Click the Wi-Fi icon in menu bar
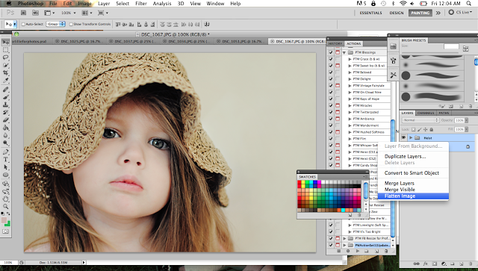Image resolution: width=478 pixels, height=271 pixels. tap(403, 3)
